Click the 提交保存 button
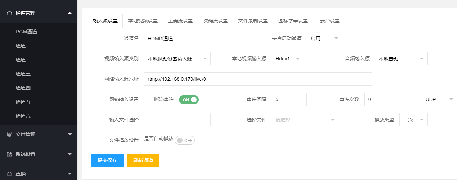457x180 pixels. [x=107, y=160]
